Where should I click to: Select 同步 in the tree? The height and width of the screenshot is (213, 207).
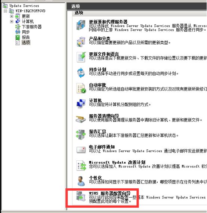click(x=26, y=32)
